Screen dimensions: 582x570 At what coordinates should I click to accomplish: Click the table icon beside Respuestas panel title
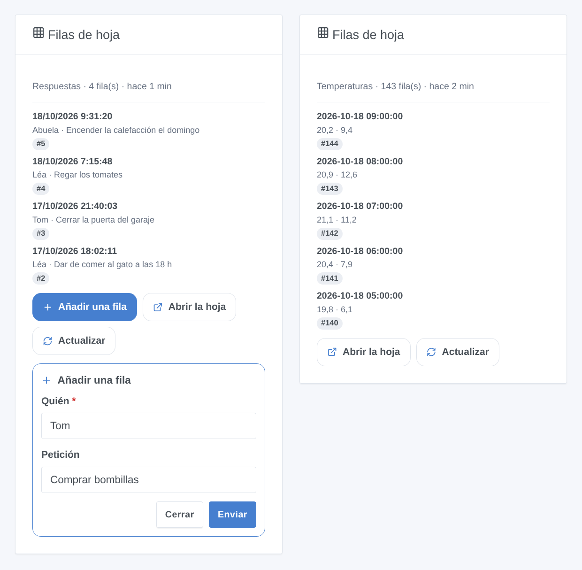click(x=38, y=33)
